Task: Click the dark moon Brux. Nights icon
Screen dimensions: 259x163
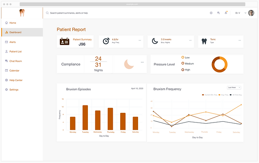Action: 155,41
